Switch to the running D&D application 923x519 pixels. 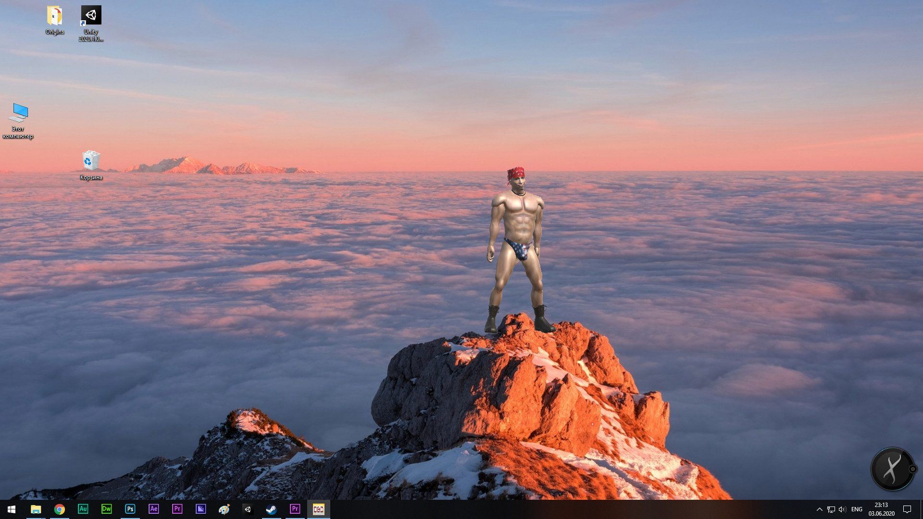[x=319, y=509]
